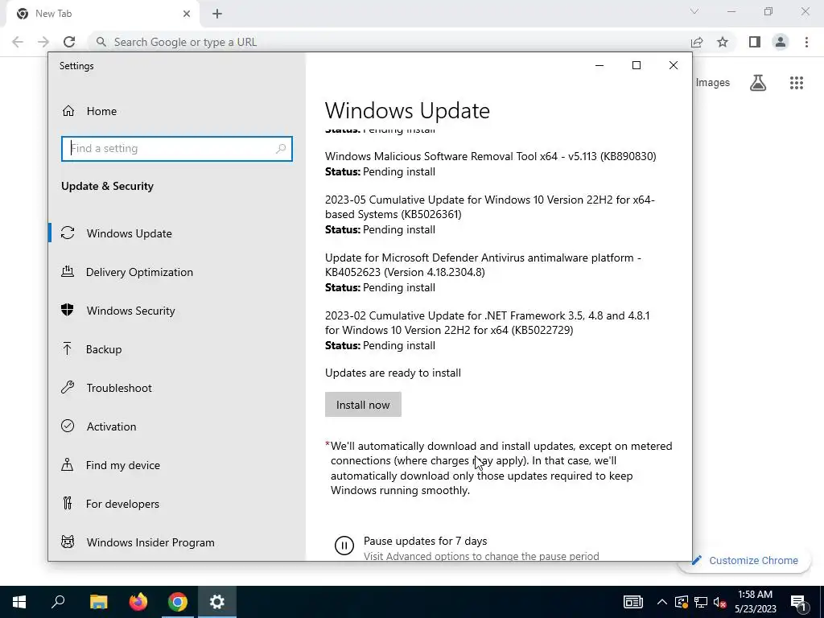This screenshot has width=824, height=618.
Task: Click Chrome's forward arrow
Action: click(43, 42)
